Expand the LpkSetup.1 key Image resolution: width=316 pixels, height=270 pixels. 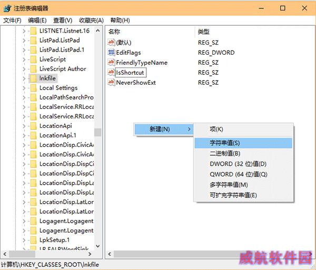pyautogui.click(x=24, y=240)
